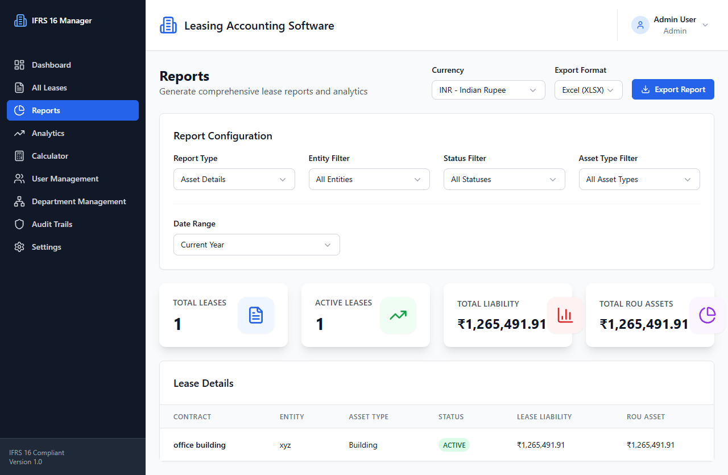Click the download icon on Export Report
Viewport: 728px width, 475px height.
[x=646, y=89]
